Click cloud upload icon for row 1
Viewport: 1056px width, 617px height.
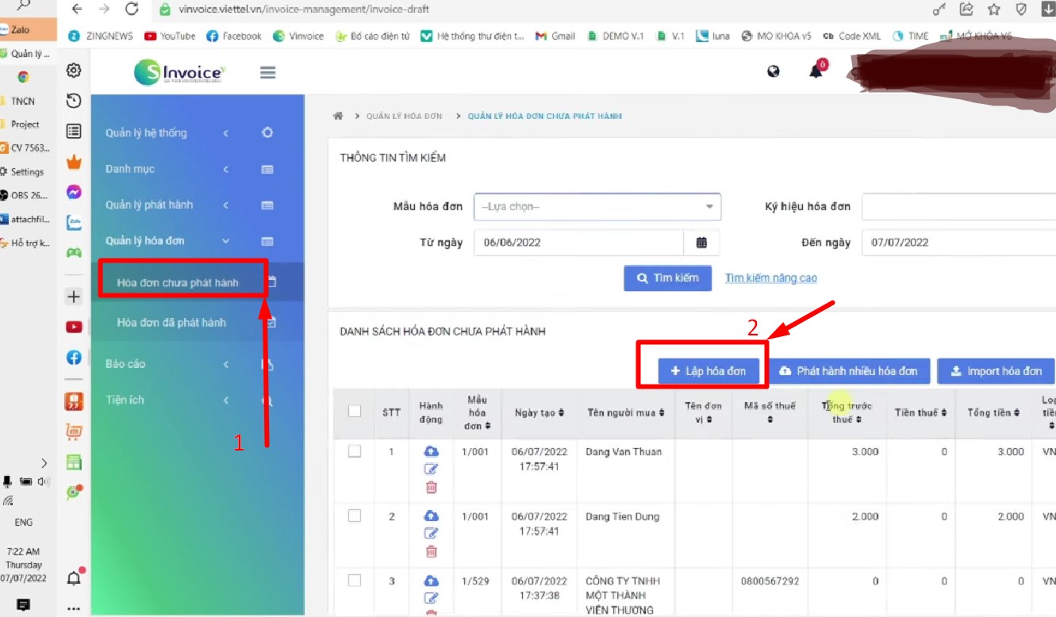432,451
